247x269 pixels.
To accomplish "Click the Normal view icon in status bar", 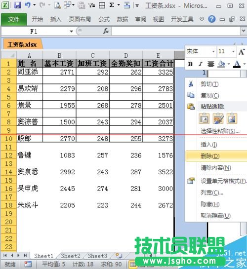I will tap(132, 265).
